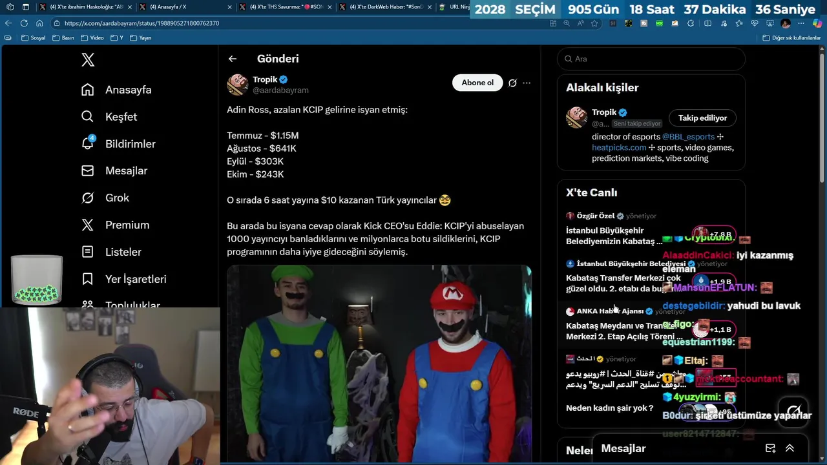
Task: Click Ara search field
Action: pyautogui.click(x=651, y=59)
